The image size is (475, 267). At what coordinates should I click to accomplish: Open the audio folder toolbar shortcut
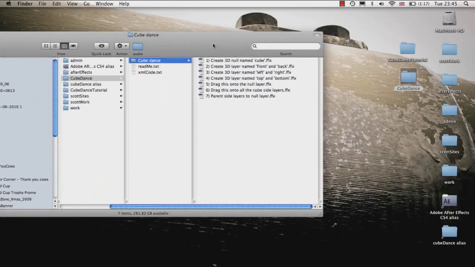click(138, 46)
